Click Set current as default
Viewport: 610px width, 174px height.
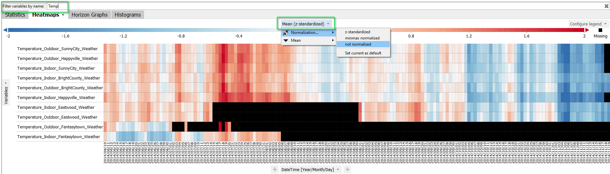click(363, 53)
